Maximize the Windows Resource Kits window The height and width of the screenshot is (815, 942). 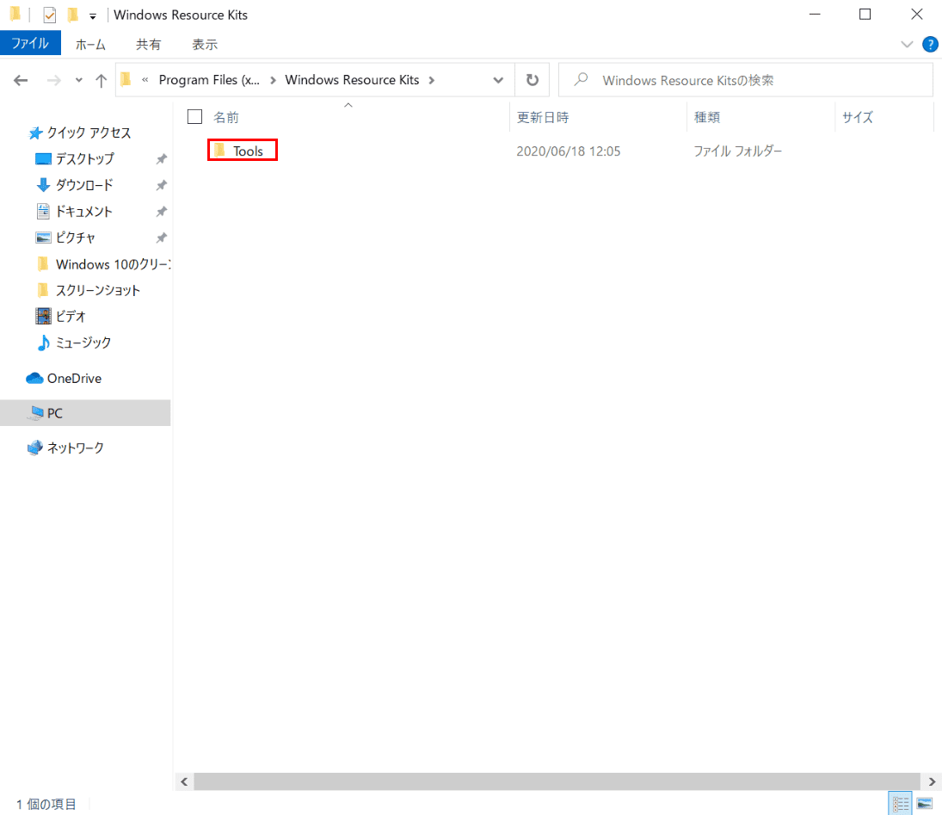click(x=865, y=15)
